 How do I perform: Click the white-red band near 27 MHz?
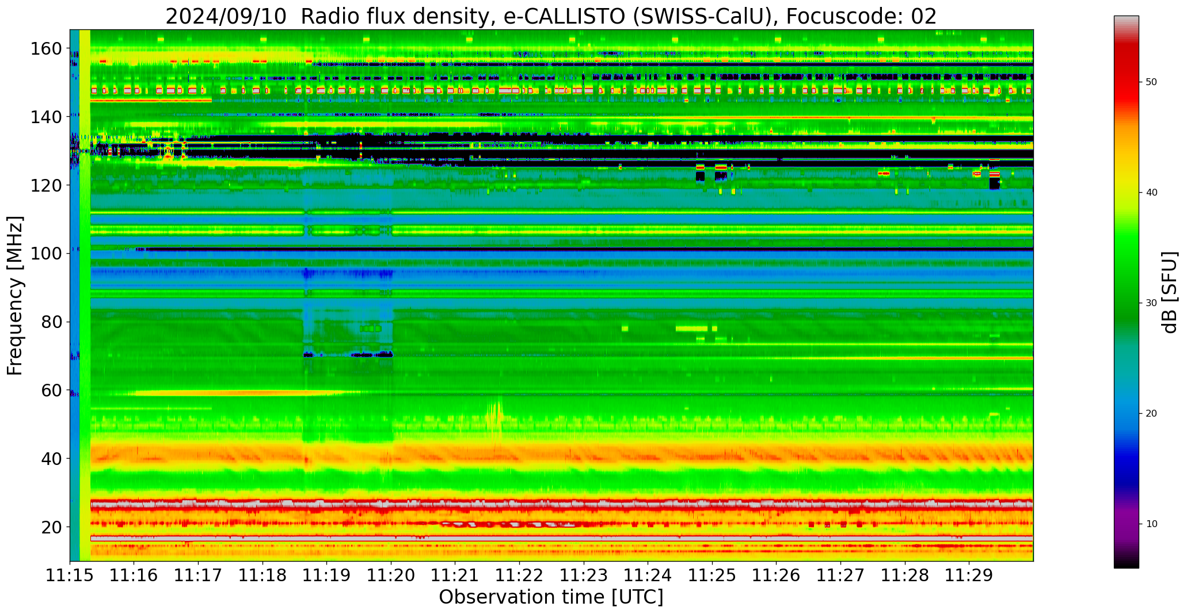[562, 504]
